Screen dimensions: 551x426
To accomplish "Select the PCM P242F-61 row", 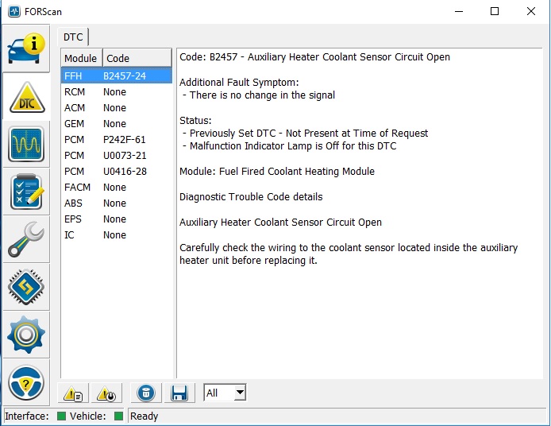I will coord(117,140).
